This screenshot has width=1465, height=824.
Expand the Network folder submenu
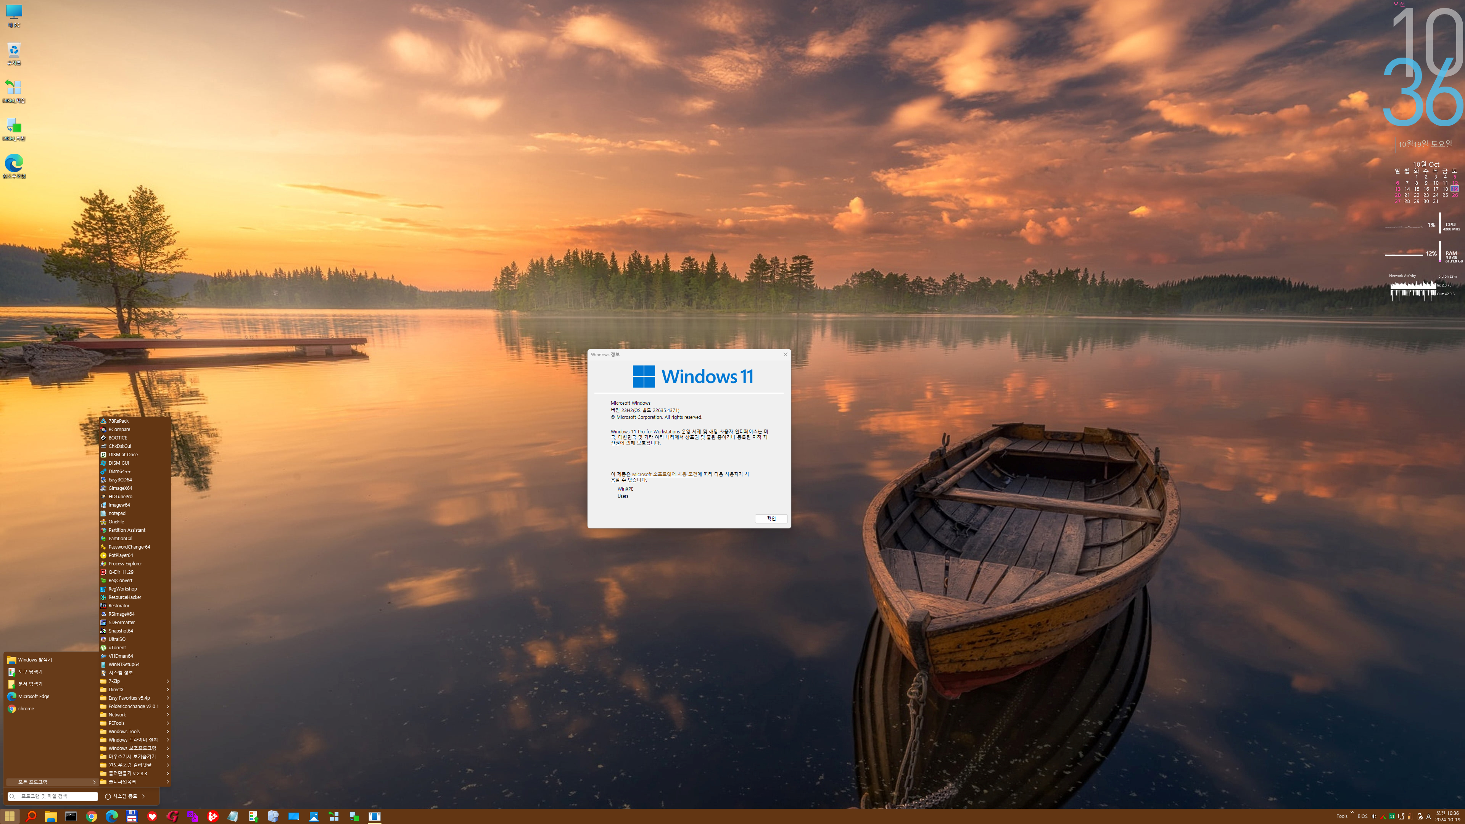[135, 715]
